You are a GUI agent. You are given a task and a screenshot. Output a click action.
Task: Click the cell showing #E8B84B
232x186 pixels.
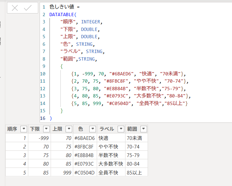coord(85,155)
